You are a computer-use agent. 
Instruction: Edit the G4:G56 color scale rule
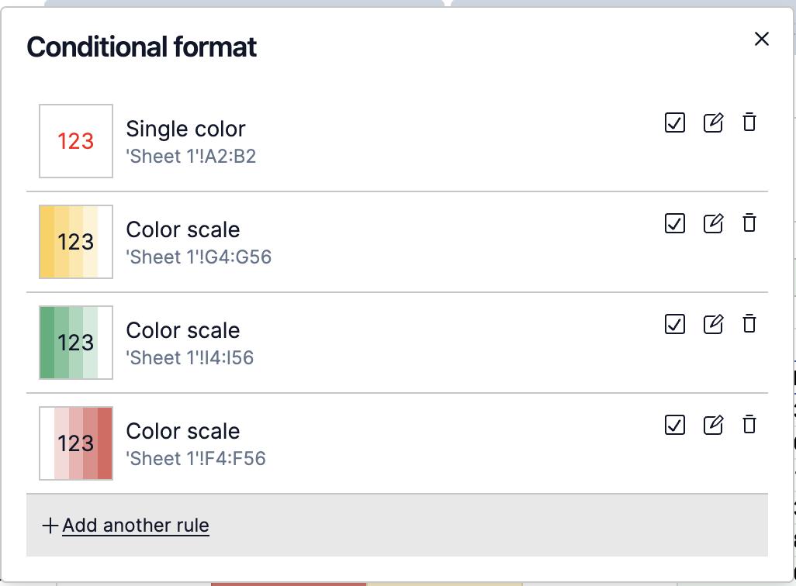click(713, 223)
